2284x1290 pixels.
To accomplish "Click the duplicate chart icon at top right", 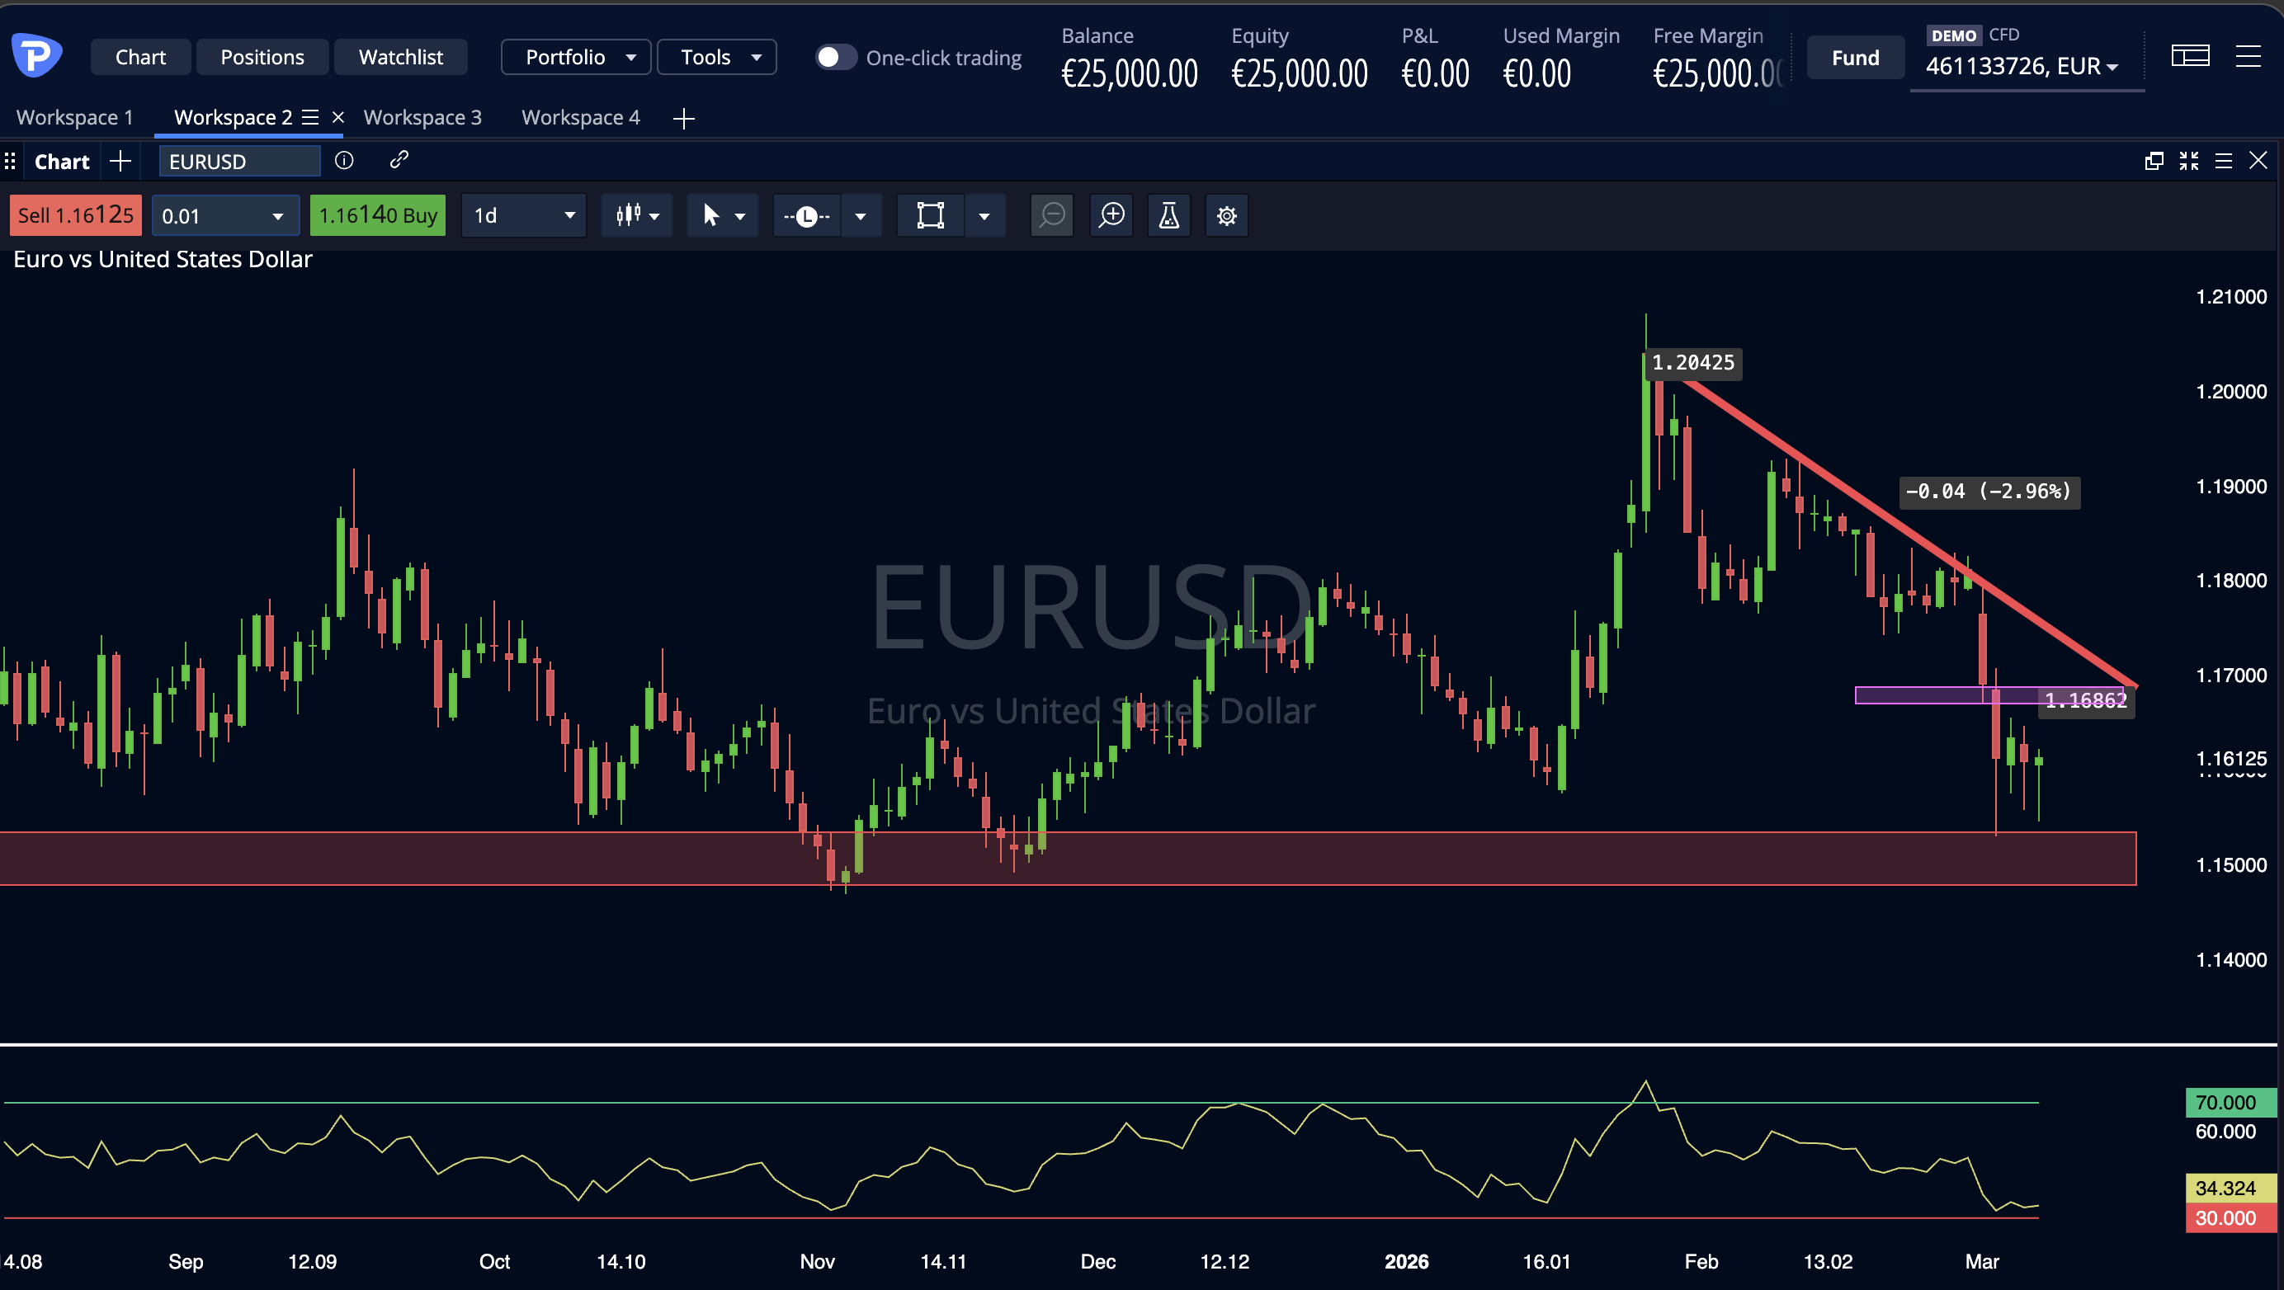I will click(2153, 162).
